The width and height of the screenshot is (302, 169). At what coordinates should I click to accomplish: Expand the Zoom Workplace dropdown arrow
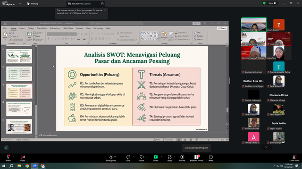(x=20, y=3)
